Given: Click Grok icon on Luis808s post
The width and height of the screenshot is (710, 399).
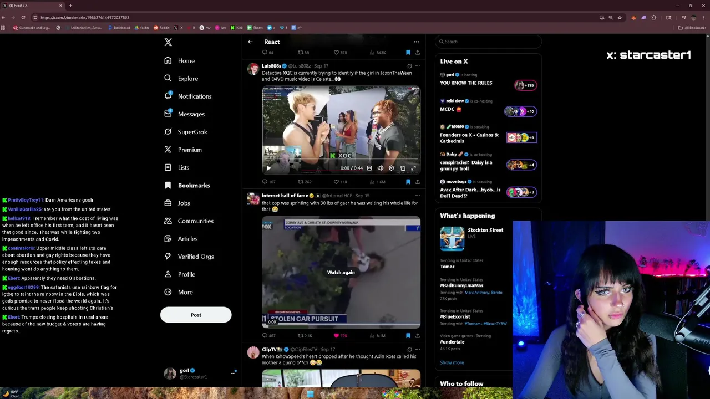Looking at the screenshot, I should tap(409, 66).
